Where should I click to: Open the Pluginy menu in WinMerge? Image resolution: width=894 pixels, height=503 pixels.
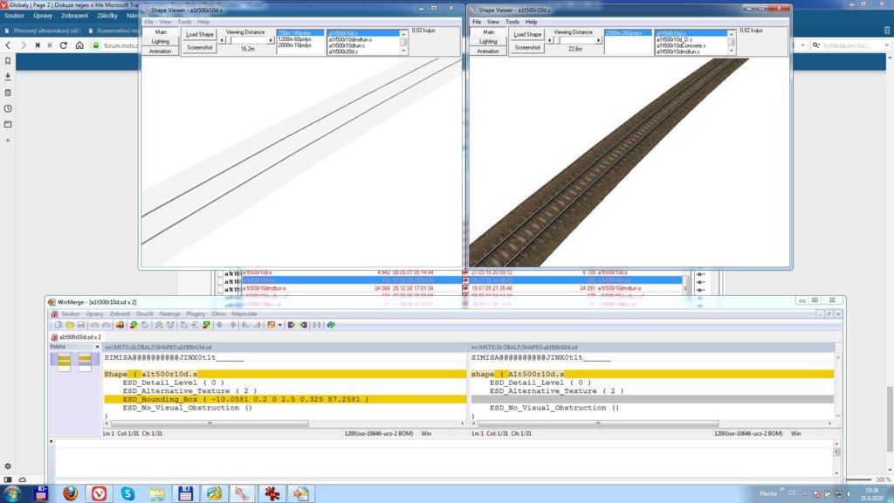[196, 314]
